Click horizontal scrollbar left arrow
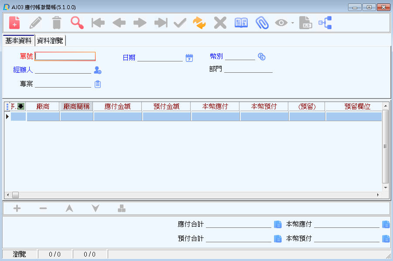This screenshot has width=393, height=261. [x=8, y=195]
